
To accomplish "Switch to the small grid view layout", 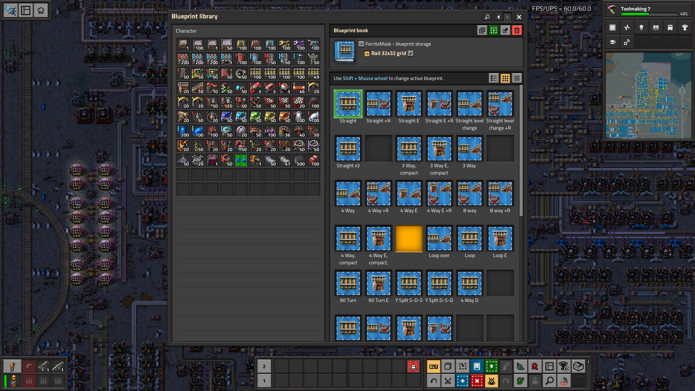I will pyautogui.click(x=517, y=78).
